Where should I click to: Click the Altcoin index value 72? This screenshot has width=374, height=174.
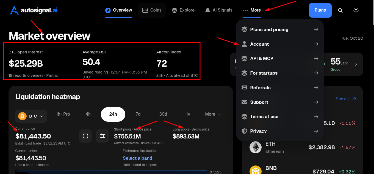pyautogui.click(x=162, y=64)
